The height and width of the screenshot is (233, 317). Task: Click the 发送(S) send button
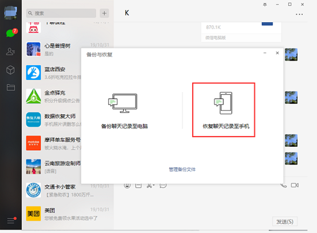284,222
